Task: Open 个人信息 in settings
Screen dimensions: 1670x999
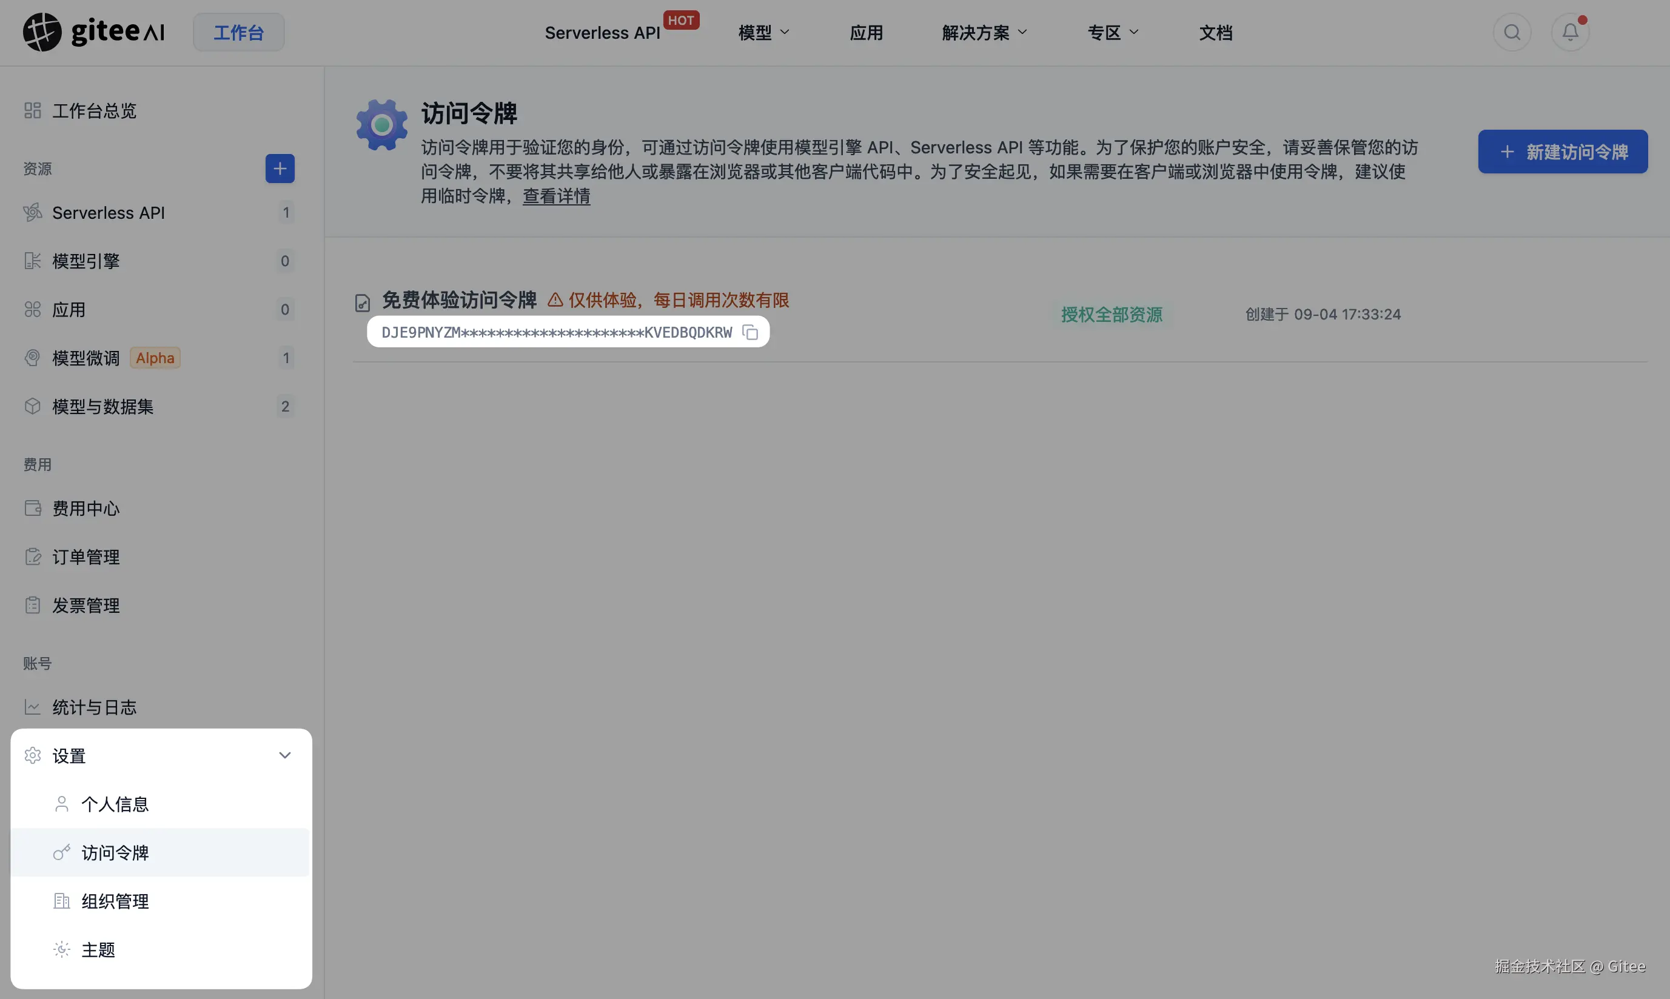Action: click(x=115, y=804)
